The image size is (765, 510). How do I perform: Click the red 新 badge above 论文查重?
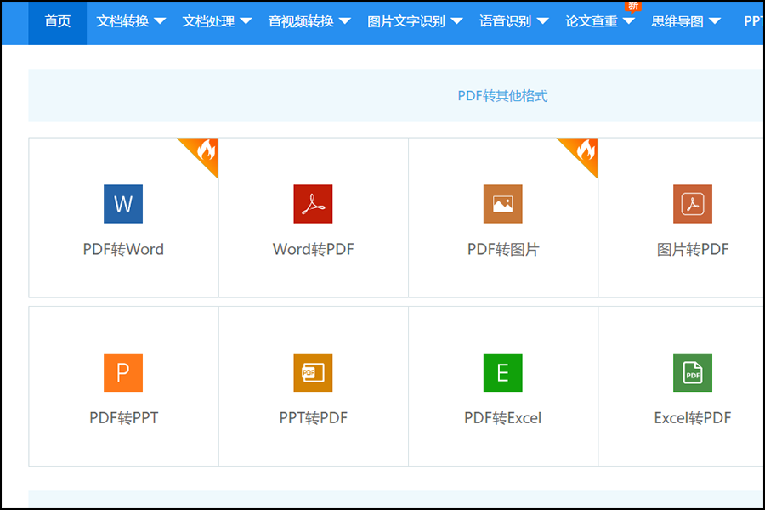tap(632, 6)
